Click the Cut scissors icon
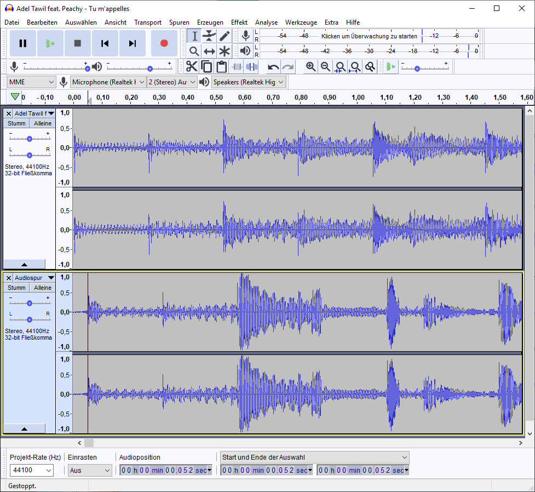This screenshot has width=535, height=492. 191,67
